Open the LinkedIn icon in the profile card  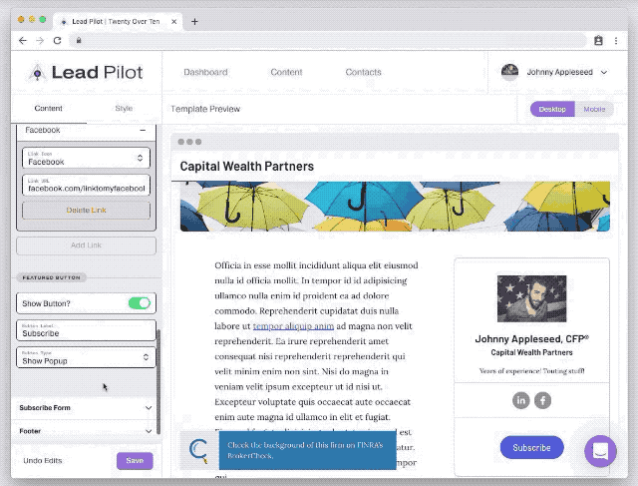520,400
